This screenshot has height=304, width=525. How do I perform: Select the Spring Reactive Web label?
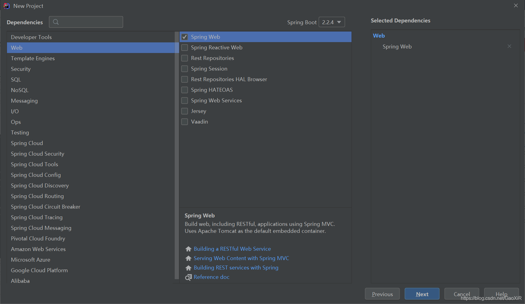click(x=216, y=48)
